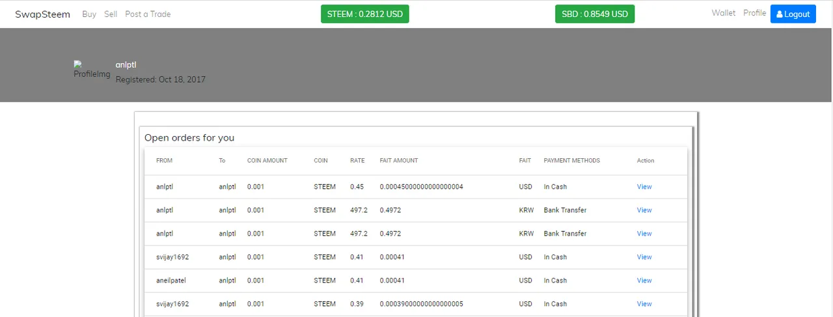Click the FROM column header

tap(164, 160)
